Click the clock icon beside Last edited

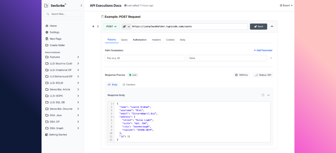tap(125, 6)
